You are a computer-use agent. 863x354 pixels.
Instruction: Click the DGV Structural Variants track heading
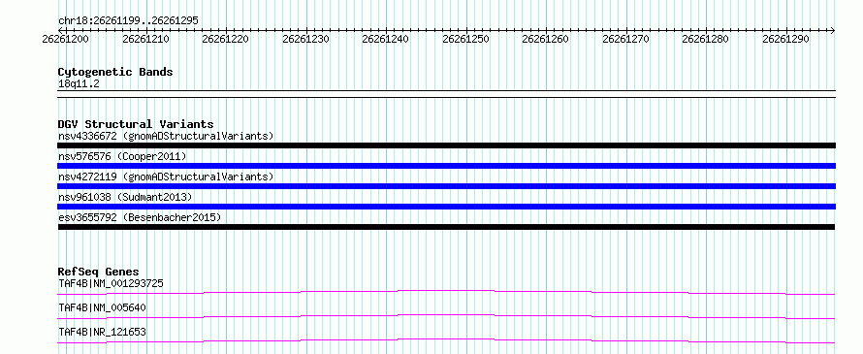click(136, 124)
